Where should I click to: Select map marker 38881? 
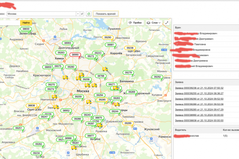(111, 45)
